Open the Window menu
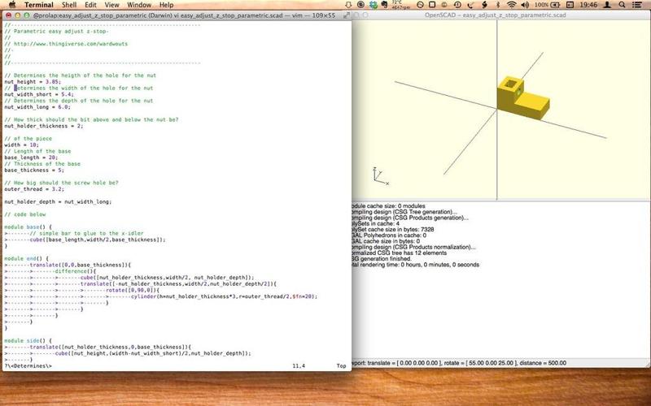 pyautogui.click(x=139, y=5)
